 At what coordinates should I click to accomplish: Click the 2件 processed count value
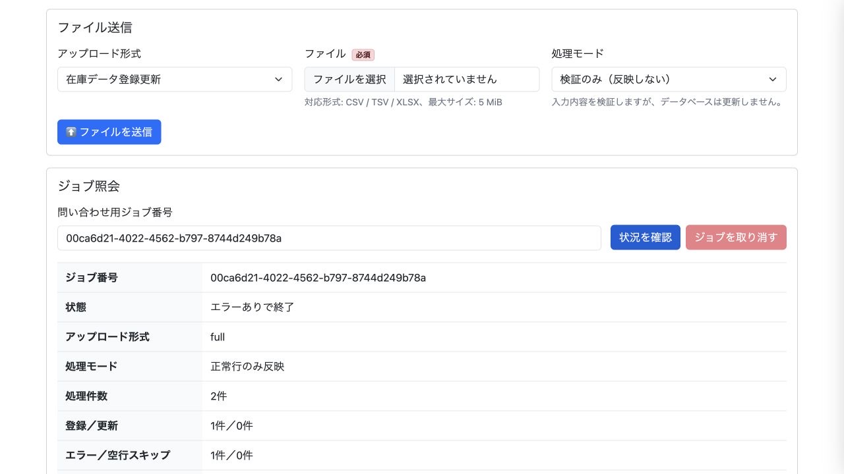[x=219, y=396]
